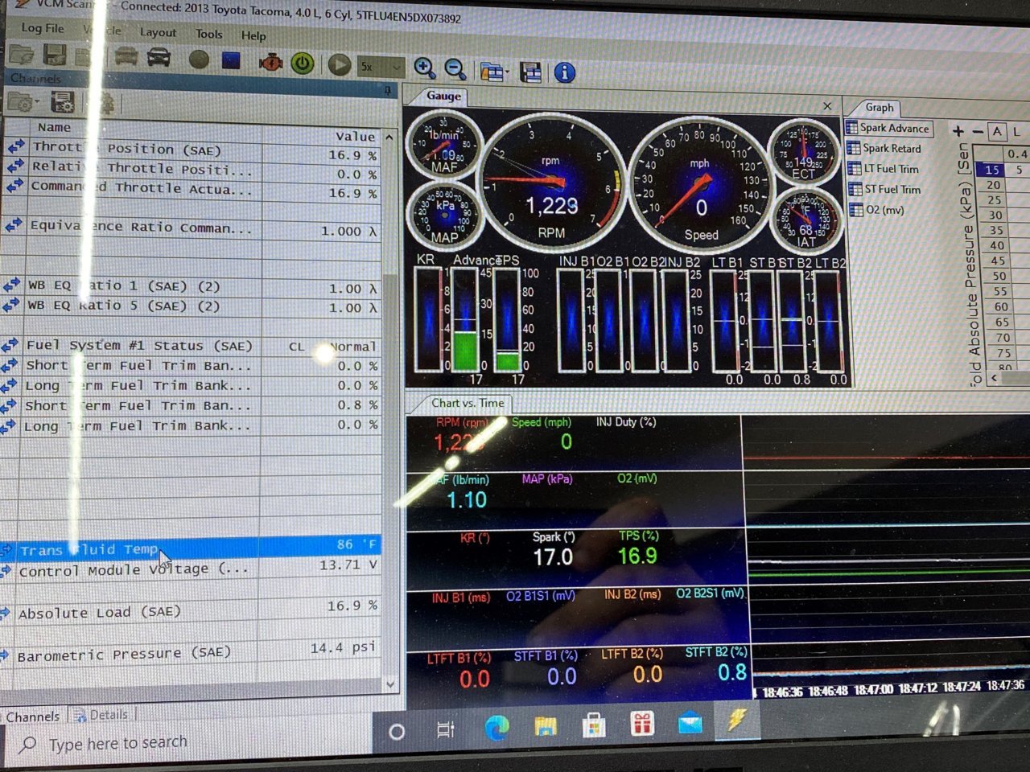1030x772 pixels.
Task: Click the Speed mph gauge dial
Action: pyautogui.click(x=699, y=184)
